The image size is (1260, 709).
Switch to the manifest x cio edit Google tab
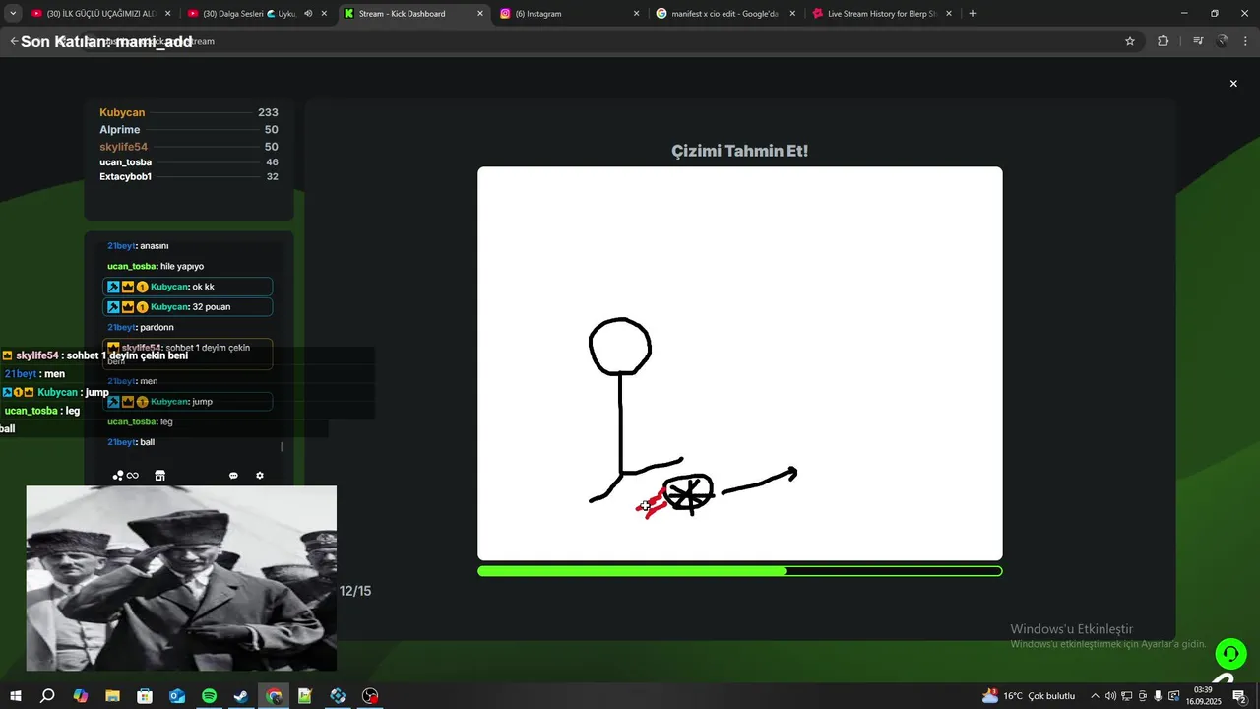(724, 14)
